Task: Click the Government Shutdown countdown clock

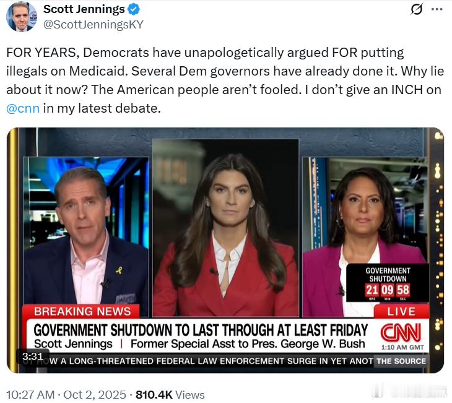Action: pos(388,282)
